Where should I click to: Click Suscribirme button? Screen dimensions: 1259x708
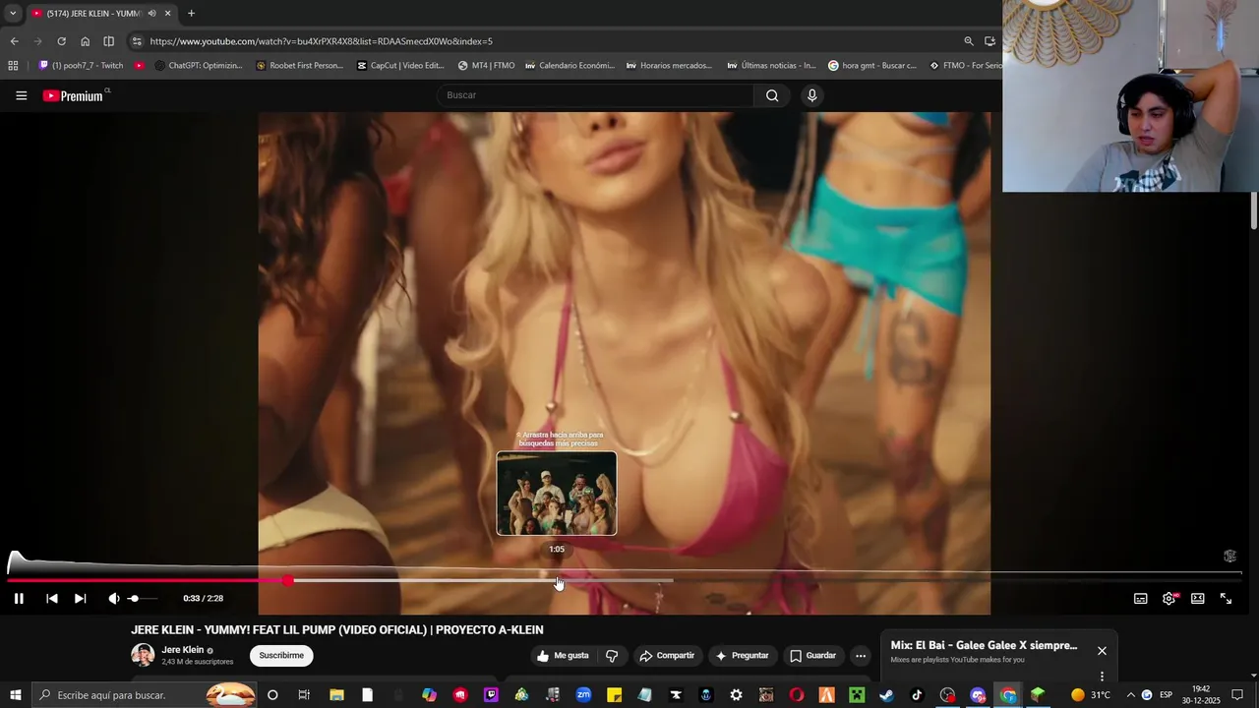(x=281, y=656)
